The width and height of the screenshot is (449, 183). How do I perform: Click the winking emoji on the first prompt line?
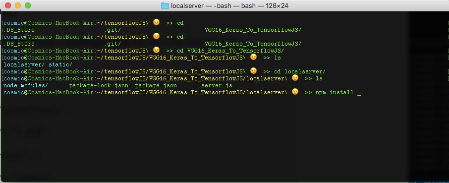pos(156,22)
